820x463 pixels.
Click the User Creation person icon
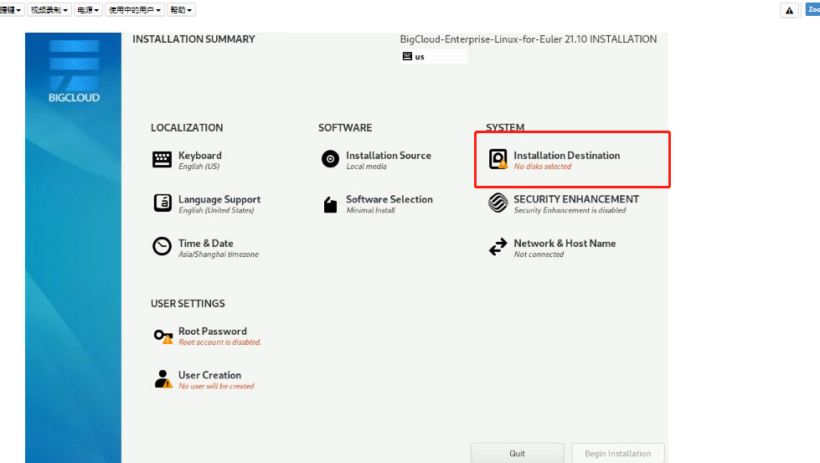[x=162, y=379]
